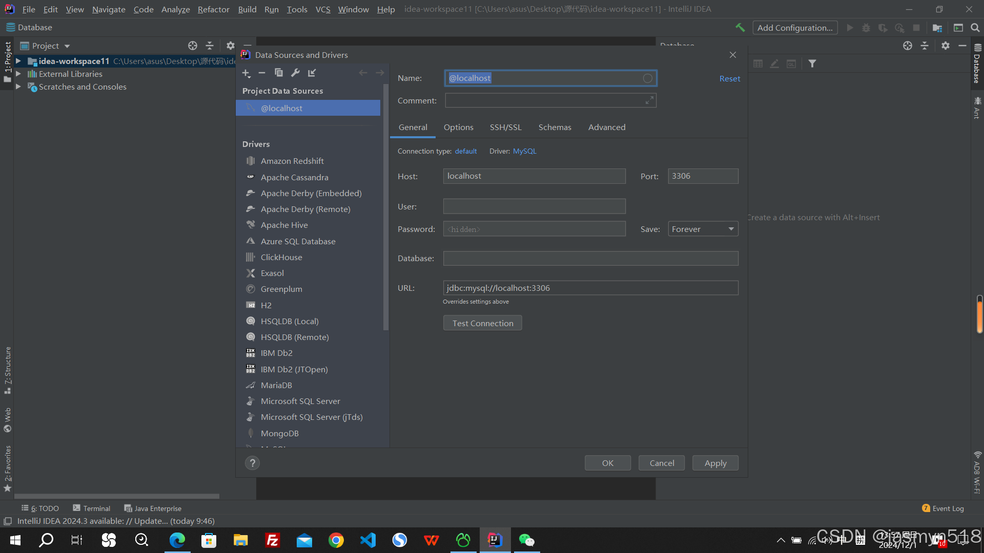Select MariaDB driver from list

pyautogui.click(x=276, y=385)
